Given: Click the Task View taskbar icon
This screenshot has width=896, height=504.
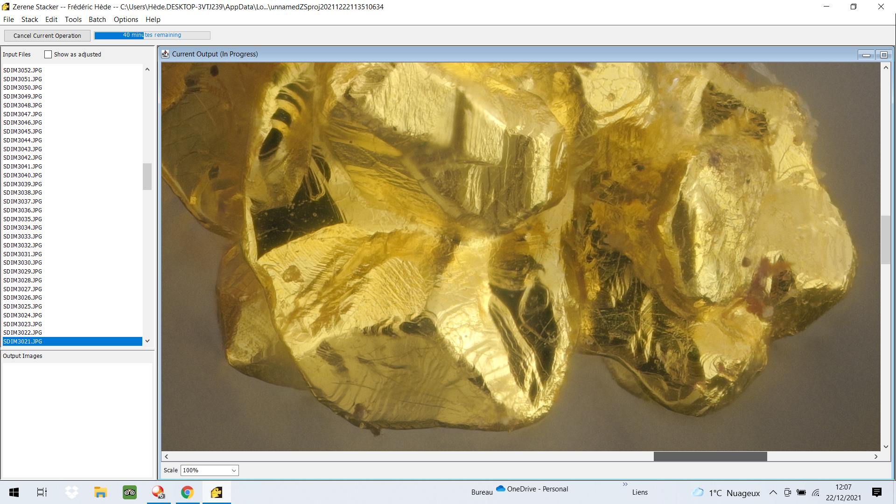Looking at the screenshot, I should coord(42,492).
